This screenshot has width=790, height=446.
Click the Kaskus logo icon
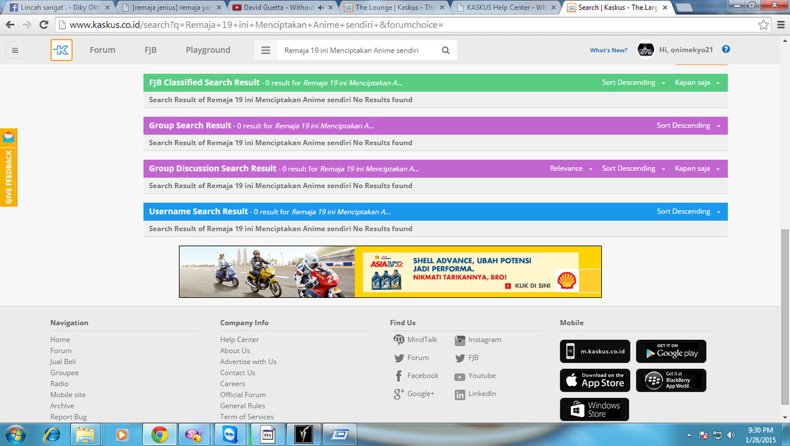[x=62, y=50]
